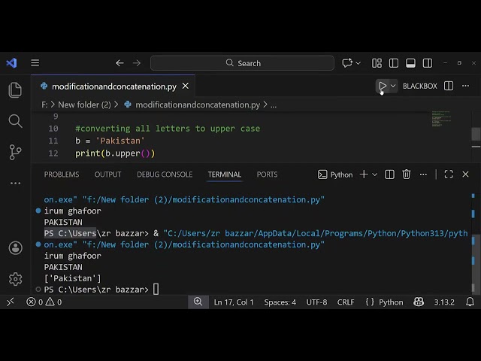Go back with the left arrow
Screen dimensions: 481x361
pyautogui.click(x=119, y=63)
